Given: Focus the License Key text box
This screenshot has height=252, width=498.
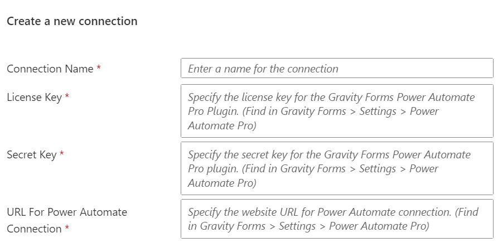Looking at the screenshot, I should [337, 111].
